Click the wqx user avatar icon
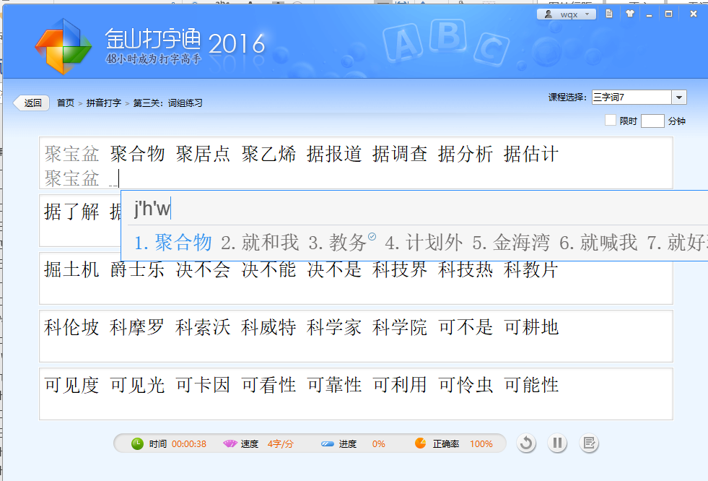The width and height of the screenshot is (708, 481). point(549,13)
